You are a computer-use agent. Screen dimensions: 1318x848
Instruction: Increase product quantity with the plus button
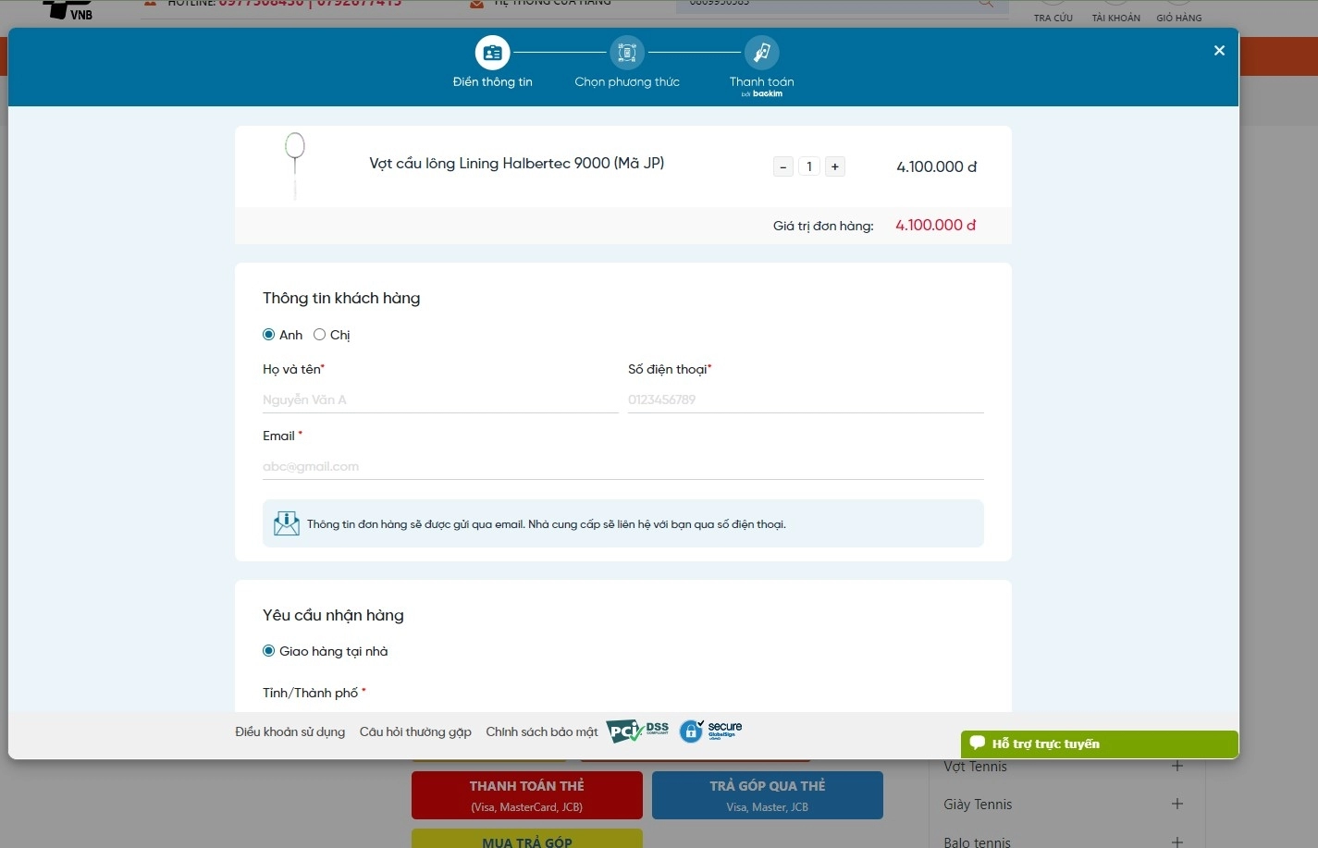pyautogui.click(x=835, y=166)
